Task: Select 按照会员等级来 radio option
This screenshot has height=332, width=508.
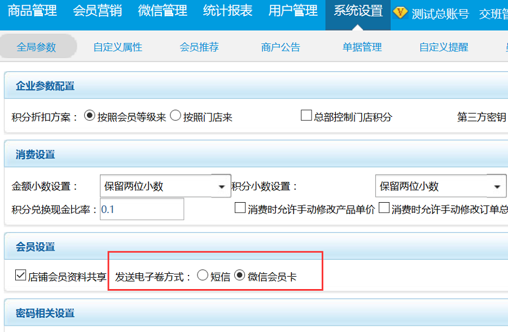Action: pyautogui.click(x=89, y=116)
